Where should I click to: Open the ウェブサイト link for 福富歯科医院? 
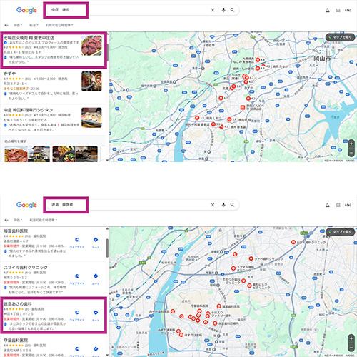(x=77, y=243)
